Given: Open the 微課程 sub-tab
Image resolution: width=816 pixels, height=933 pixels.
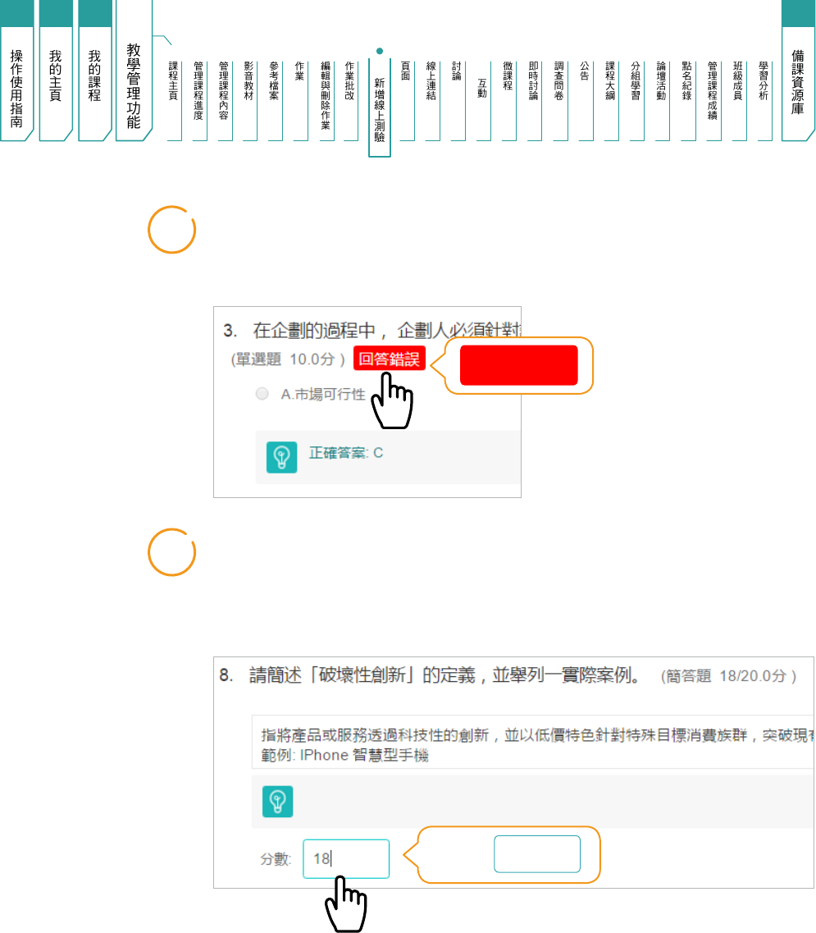Looking at the screenshot, I should (508, 100).
